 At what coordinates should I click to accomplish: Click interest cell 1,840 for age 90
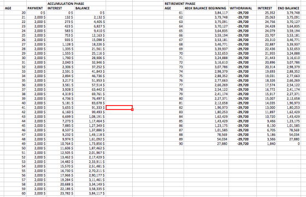coord(267,143)
